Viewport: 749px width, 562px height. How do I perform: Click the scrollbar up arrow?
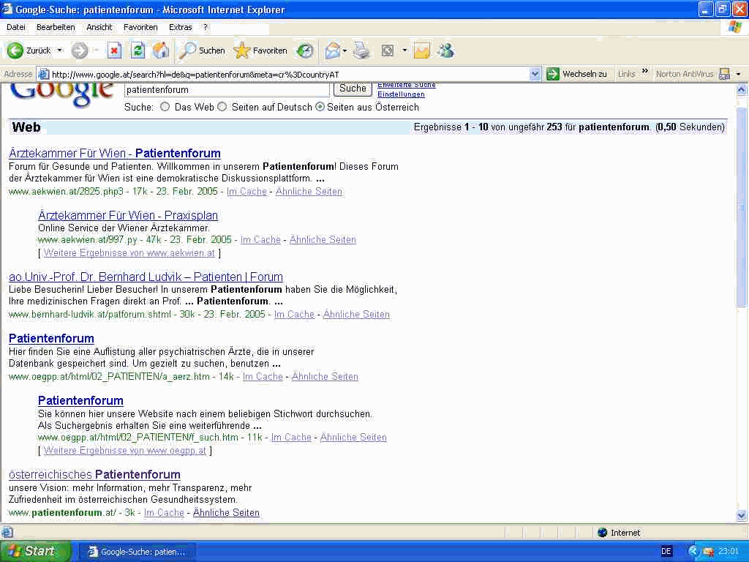tap(742, 89)
